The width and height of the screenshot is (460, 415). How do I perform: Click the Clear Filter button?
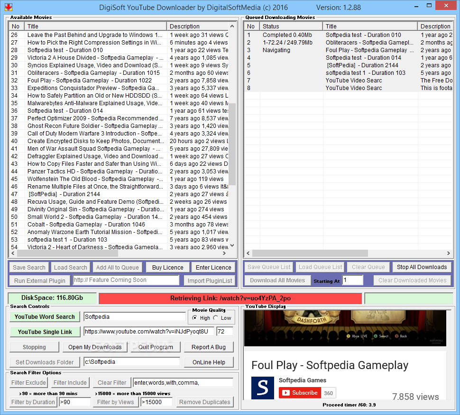coord(112,382)
